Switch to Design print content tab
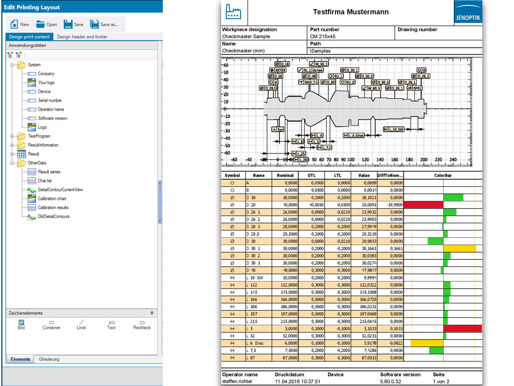The height and width of the screenshot is (386, 514). click(x=29, y=37)
